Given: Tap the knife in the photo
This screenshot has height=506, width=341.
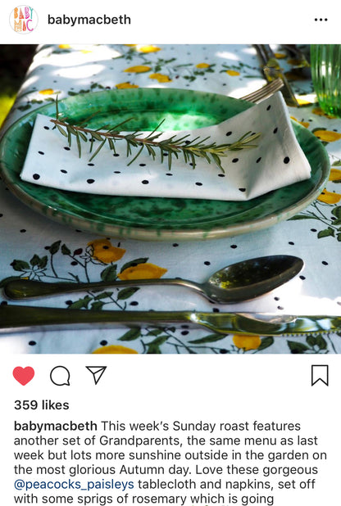Looking at the screenshot, I should click(170, 320).
